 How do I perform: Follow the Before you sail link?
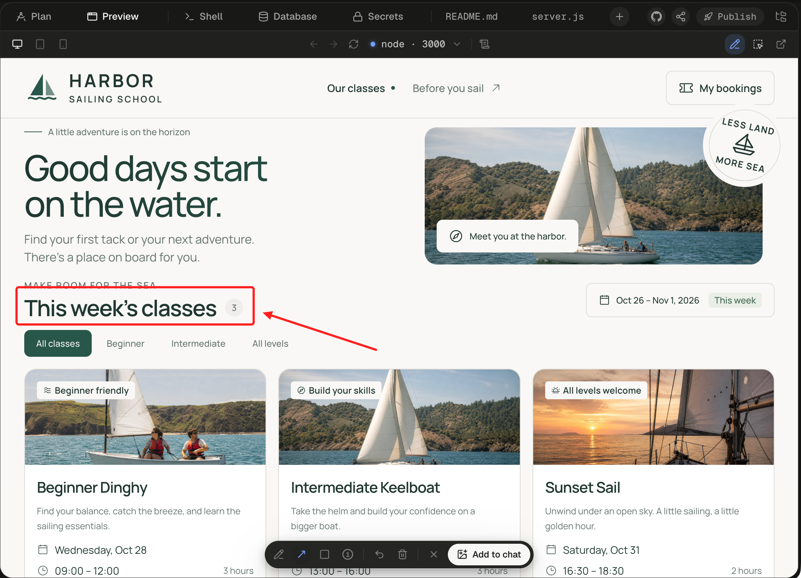(x=456, y=88)
